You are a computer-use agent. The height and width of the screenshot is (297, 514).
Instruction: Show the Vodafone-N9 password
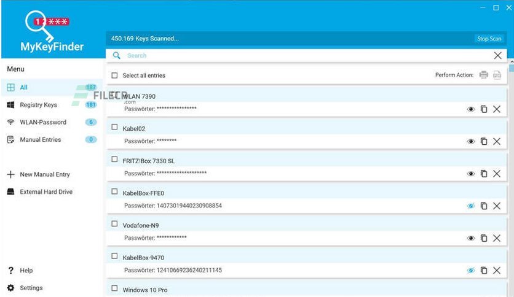pyautogui.click(x=471, y=238)
